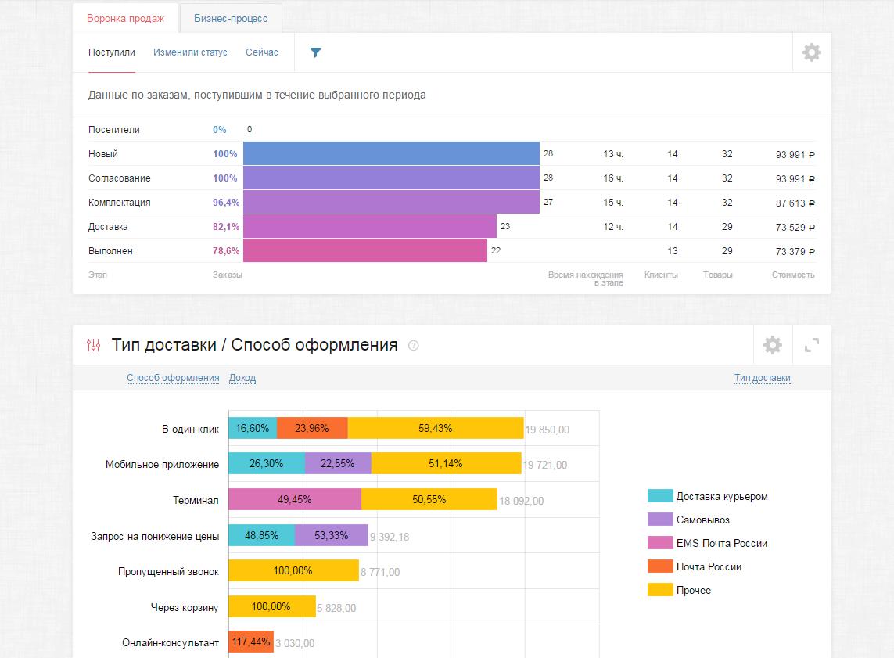Click yellow Прочее segment in Терминал bar
894x658 pixels.
(429, 500)
